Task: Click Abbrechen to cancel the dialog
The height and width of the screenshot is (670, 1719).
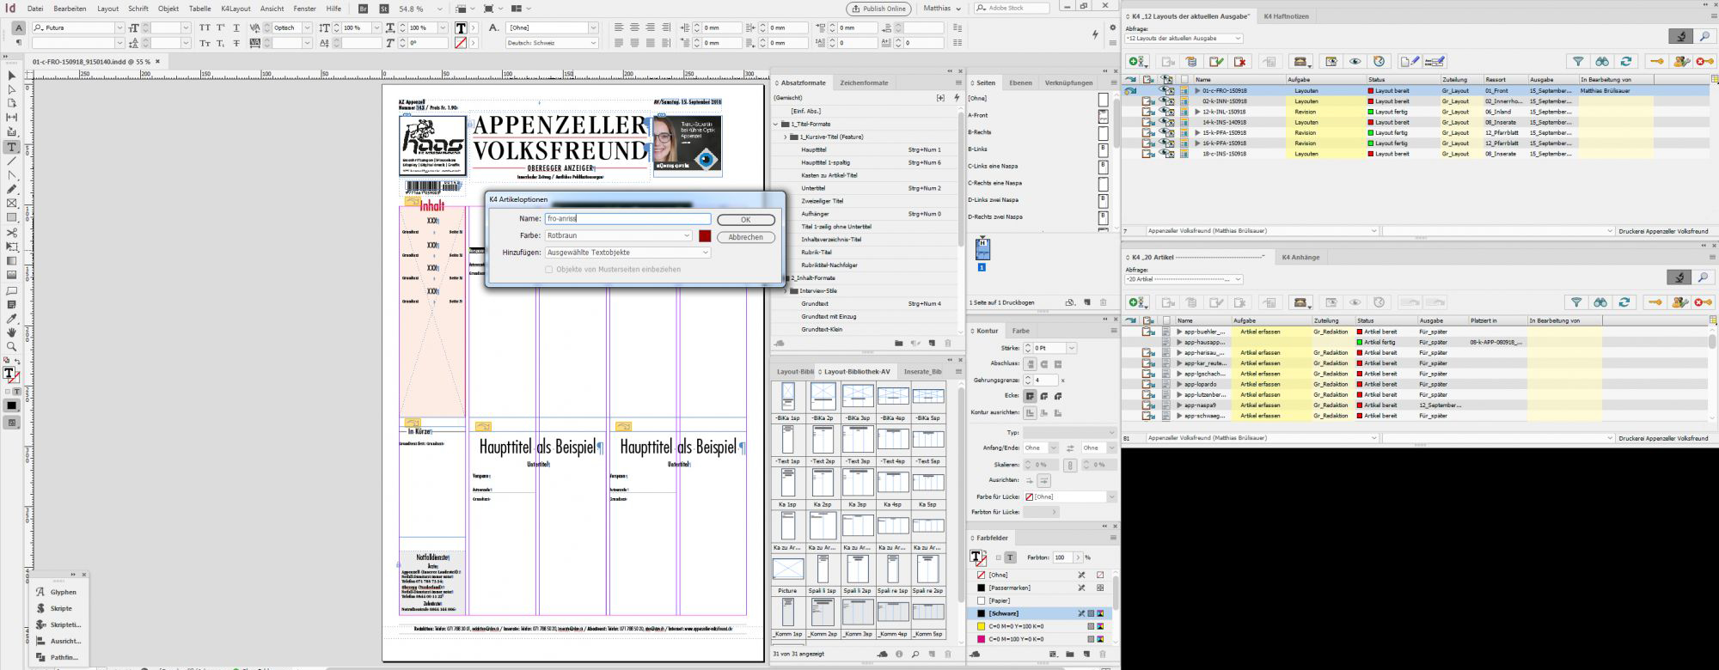Action: 745,237
